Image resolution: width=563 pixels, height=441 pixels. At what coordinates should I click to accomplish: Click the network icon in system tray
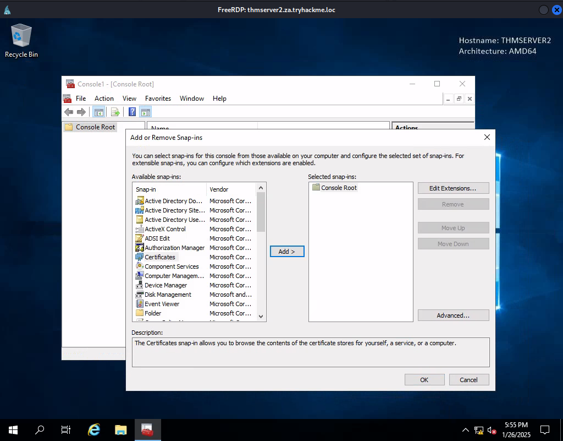pos(479,430)
